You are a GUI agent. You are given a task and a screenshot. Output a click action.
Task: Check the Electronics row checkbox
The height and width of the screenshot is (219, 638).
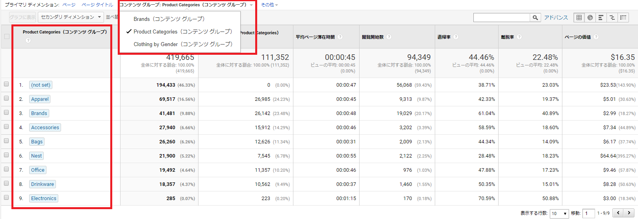(x=6, y=197)
